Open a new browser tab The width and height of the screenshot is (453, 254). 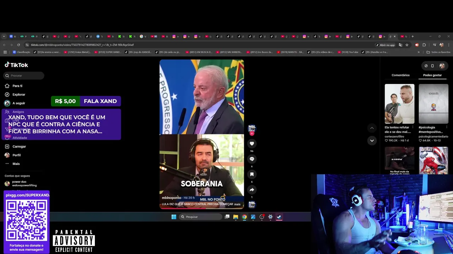[412, 36]
